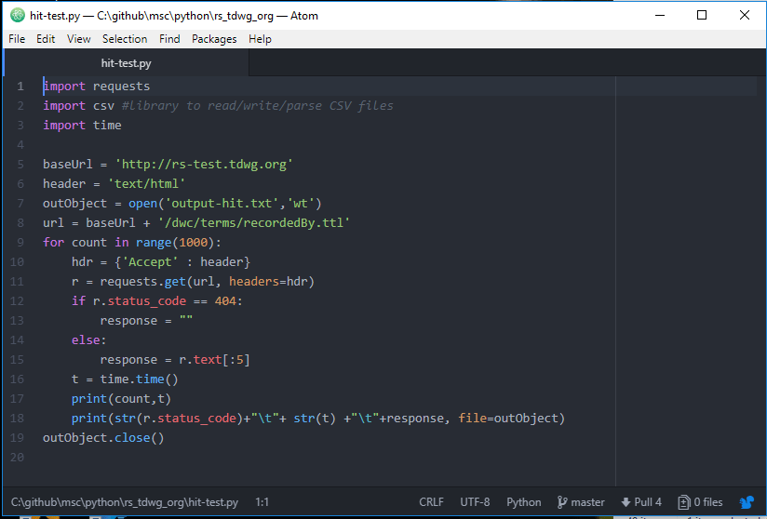Click 'open' function call on line 7
This screenshot has height=519, width=767.
click(142, 204)
